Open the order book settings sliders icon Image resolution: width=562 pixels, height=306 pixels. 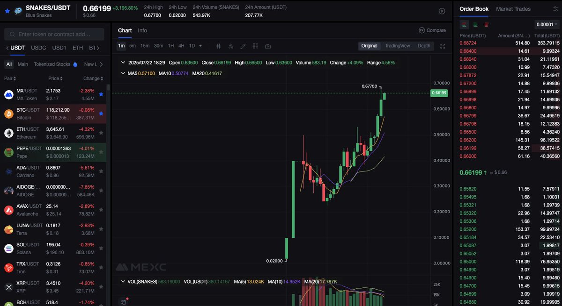coord(556,9)
